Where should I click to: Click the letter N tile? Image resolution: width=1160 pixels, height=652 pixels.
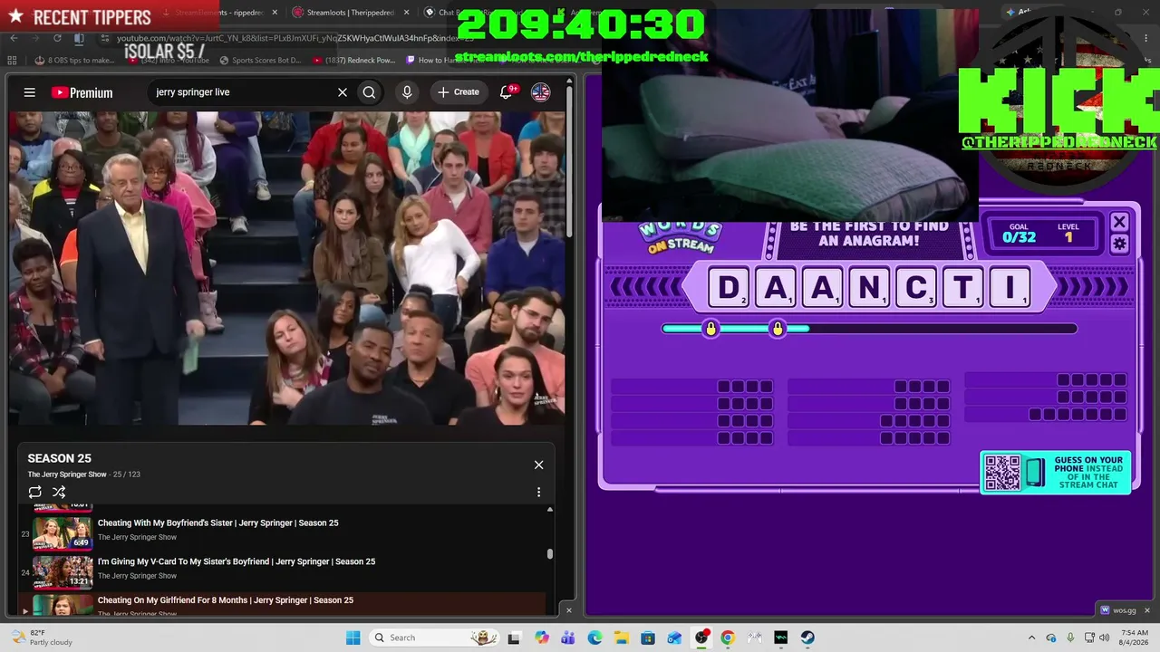(868, 288)
